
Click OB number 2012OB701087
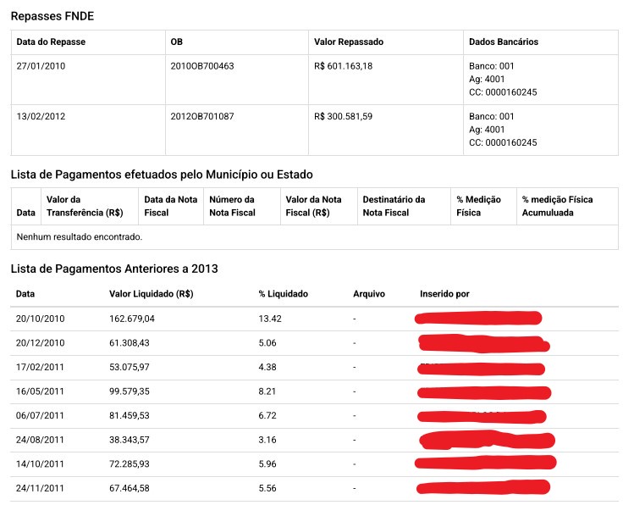coord(201,117)
